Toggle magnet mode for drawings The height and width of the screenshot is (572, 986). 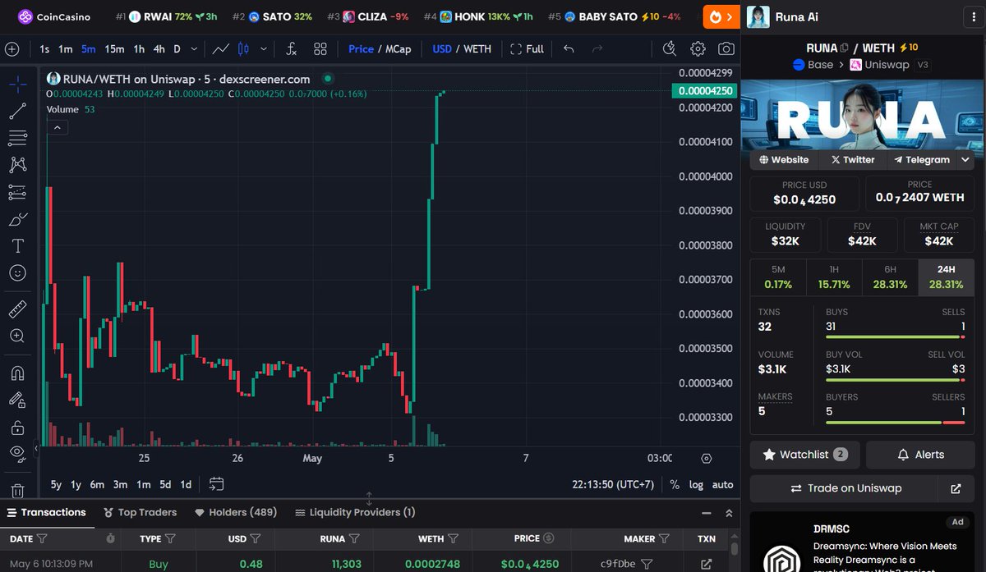[x=17, y=373]
